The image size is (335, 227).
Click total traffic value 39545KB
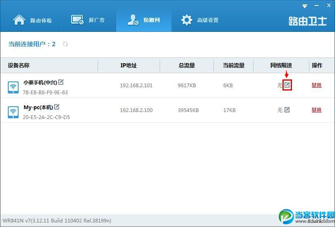(x=188, y=110)
